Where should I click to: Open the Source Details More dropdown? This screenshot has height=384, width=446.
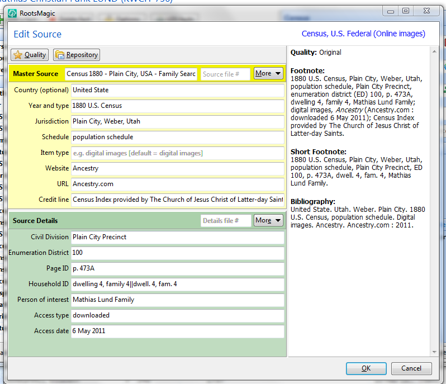tap(268, 220)
